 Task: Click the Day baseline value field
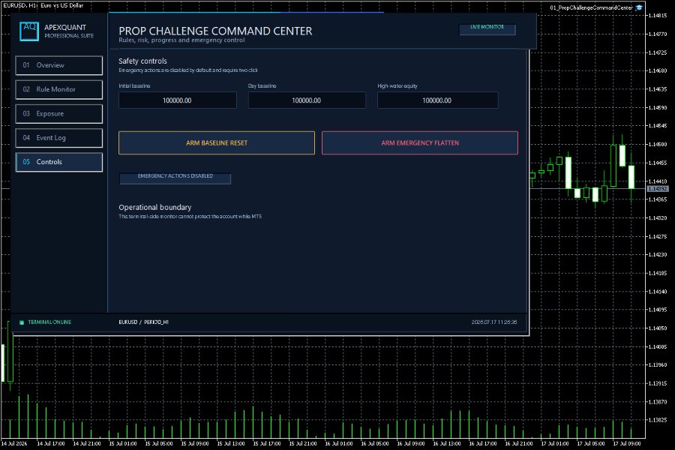pos(307,100)
